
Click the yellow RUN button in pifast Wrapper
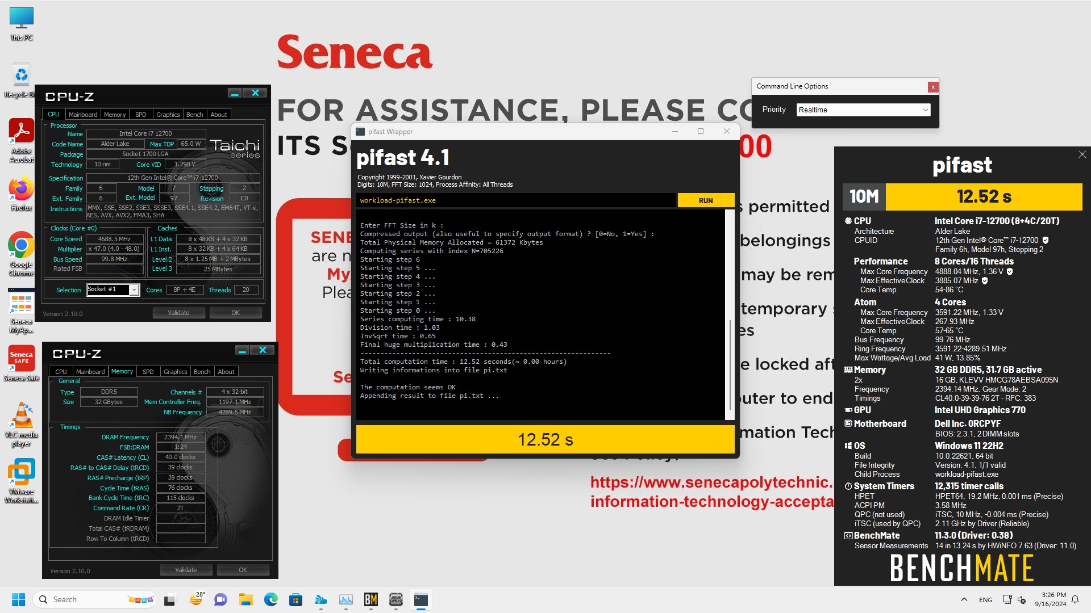[706, 200]
